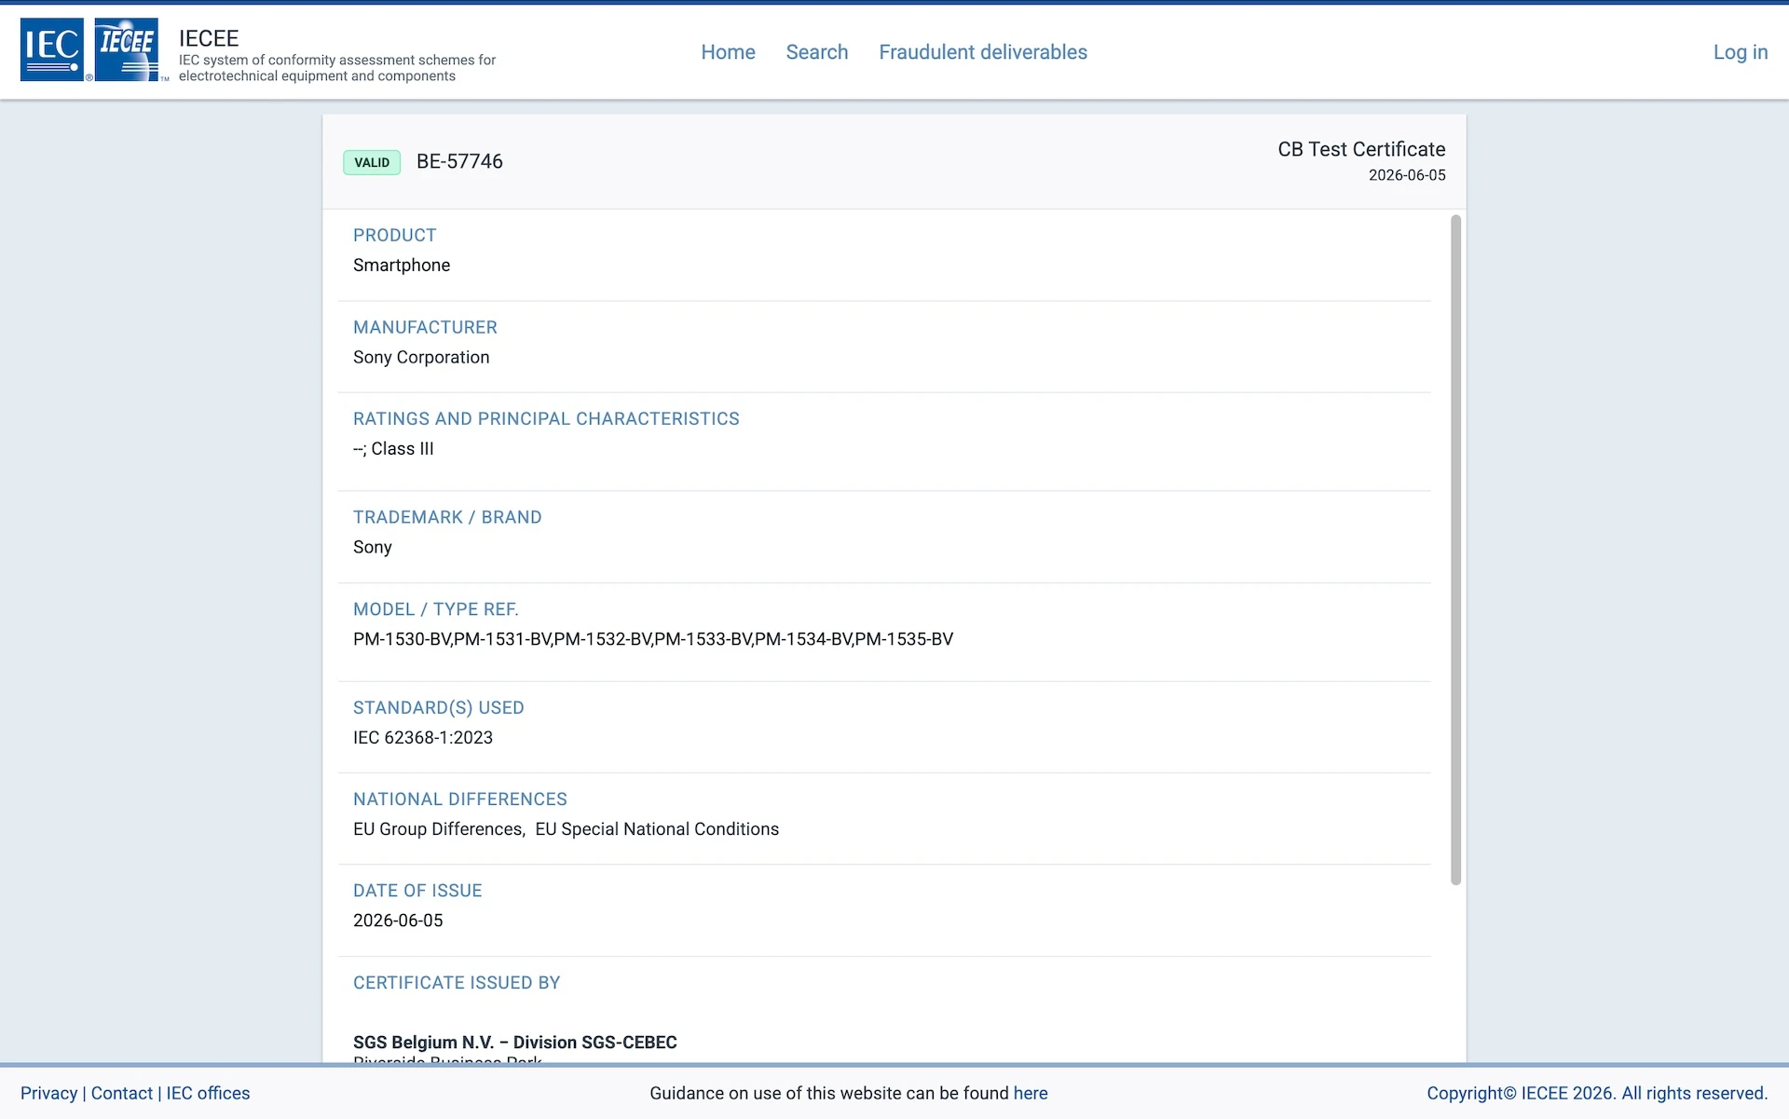Click the DATE OF ISSUE label
1789x1119 pixels.
(417, 891)
